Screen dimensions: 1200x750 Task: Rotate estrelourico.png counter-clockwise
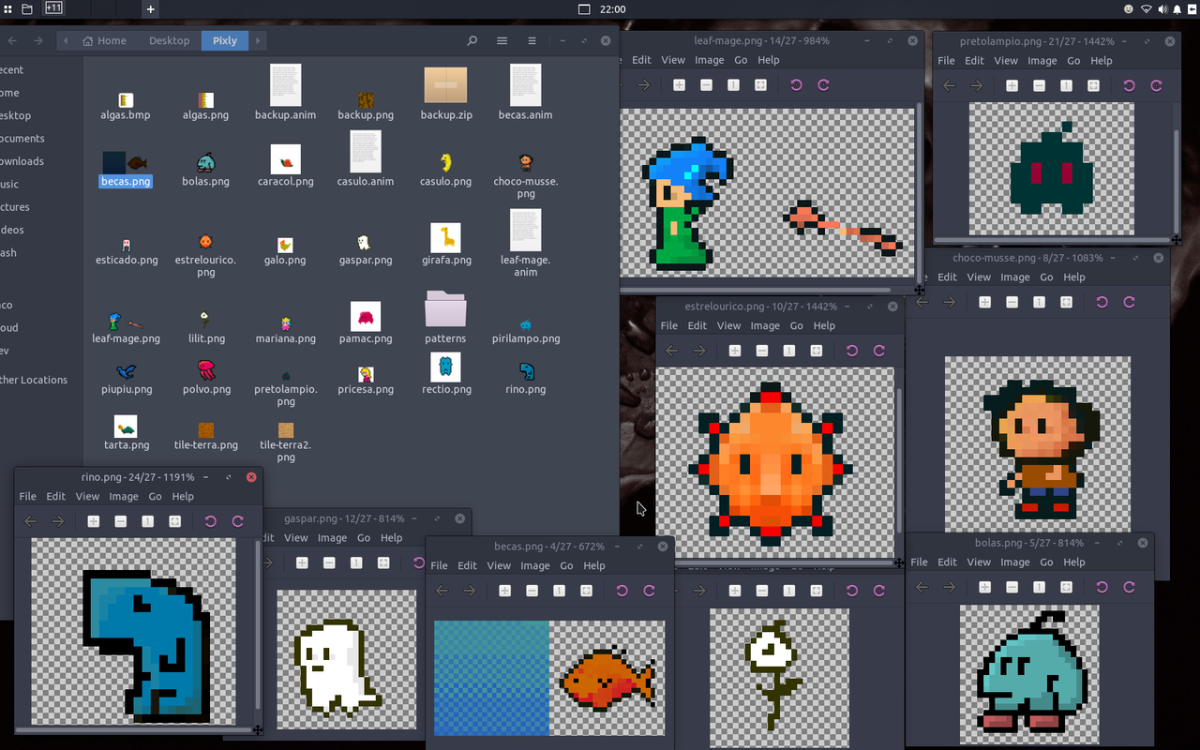pos(851,351)
